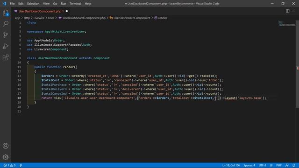Image resolution: width=299 pixels, height=168 pixels.
Task: Click 'livewire.user.user-dashboard-component' string
Action: tap(99, 98)
